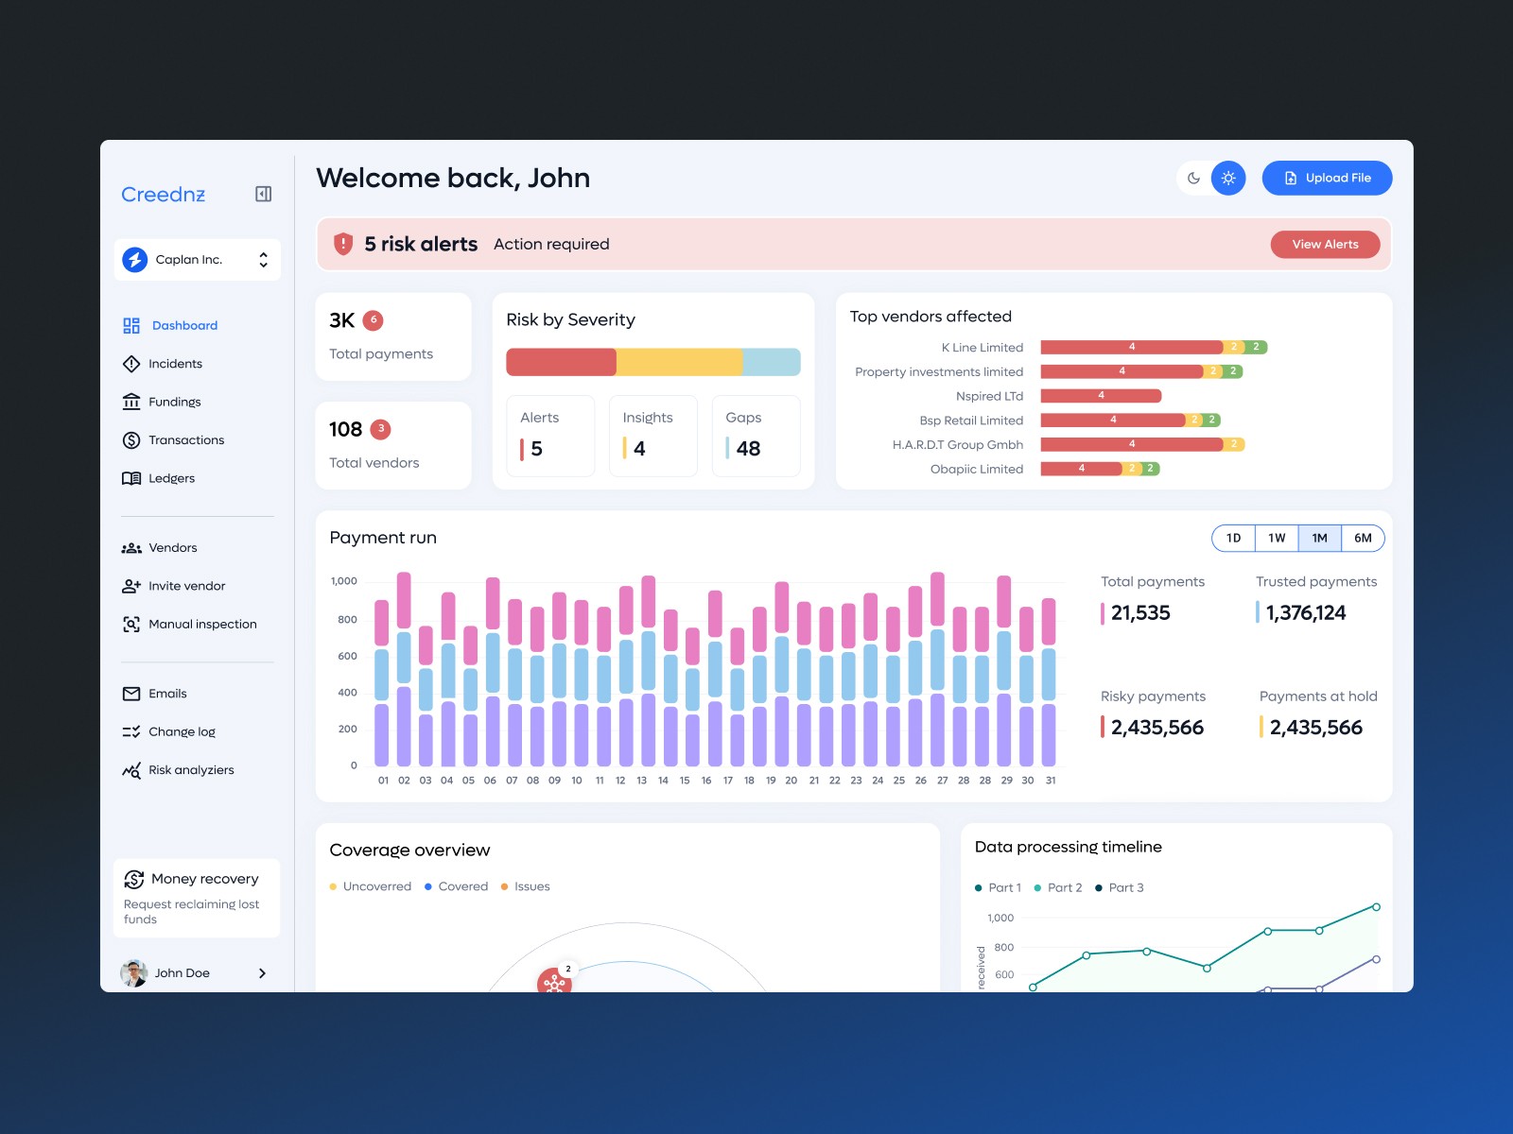The height and width of the screenshot is (1134, 1513).
Task: Toggle the Part 2 legend series
Action: 1057,887
